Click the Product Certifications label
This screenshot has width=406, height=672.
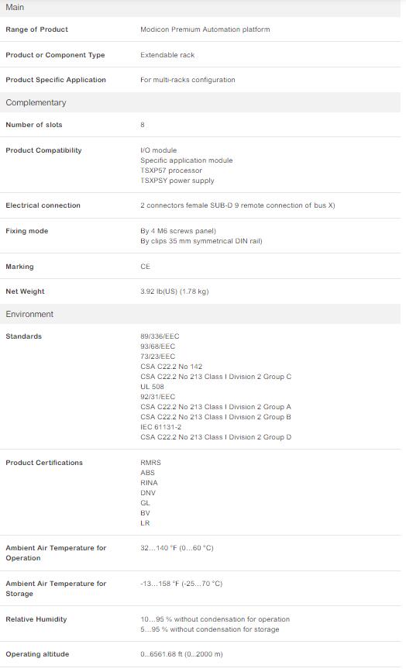coord(44,463)
